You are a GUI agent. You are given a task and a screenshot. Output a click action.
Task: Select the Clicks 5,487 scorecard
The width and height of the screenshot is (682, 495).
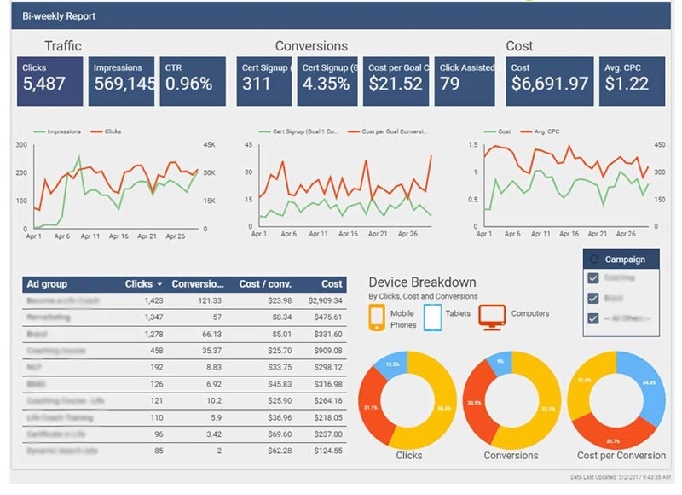click(x=50, y=81)
